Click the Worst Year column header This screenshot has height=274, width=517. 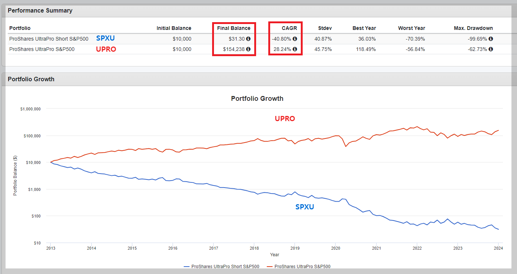pos(411,28)
